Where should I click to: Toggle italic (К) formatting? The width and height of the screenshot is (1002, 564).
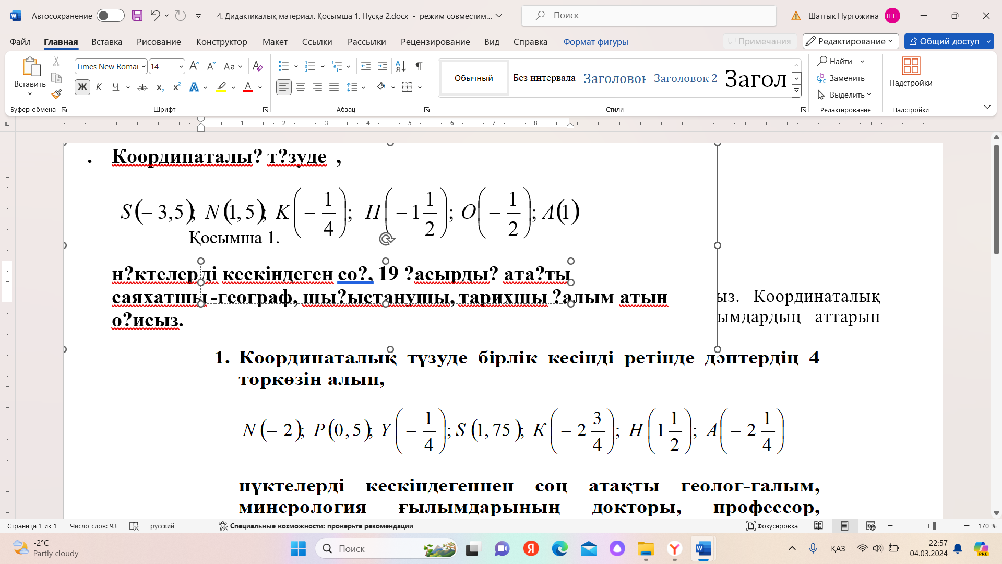(99, 88)
